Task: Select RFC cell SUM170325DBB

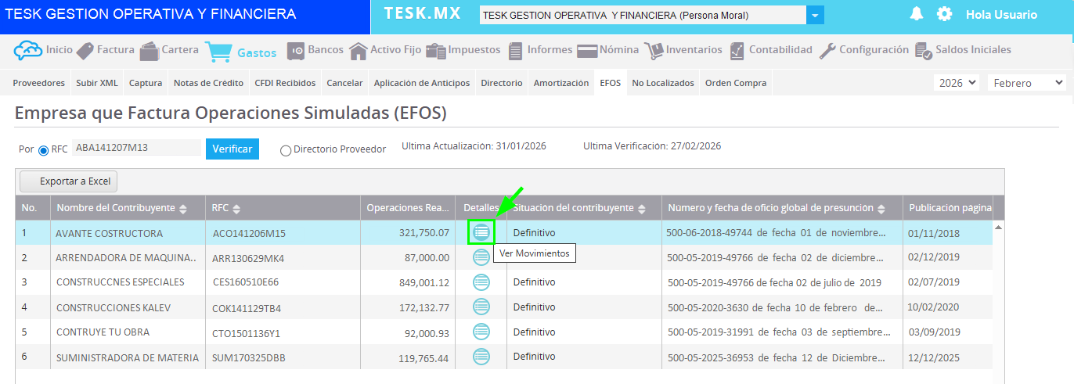Action: tap(248, 357)
